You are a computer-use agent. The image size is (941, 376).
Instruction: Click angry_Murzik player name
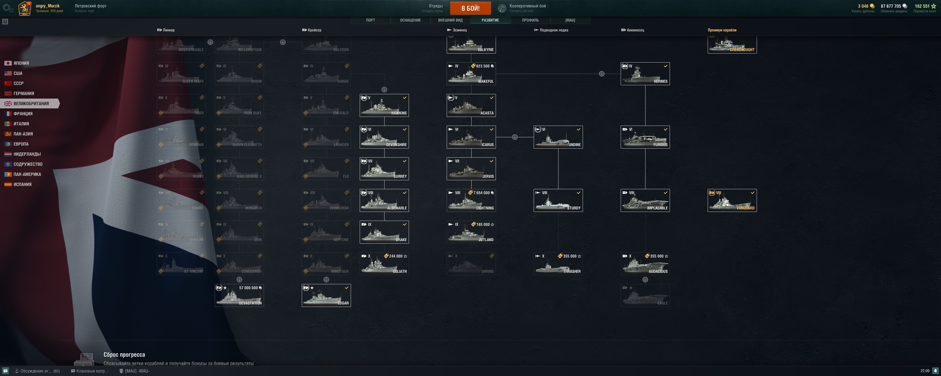point(48,6)
